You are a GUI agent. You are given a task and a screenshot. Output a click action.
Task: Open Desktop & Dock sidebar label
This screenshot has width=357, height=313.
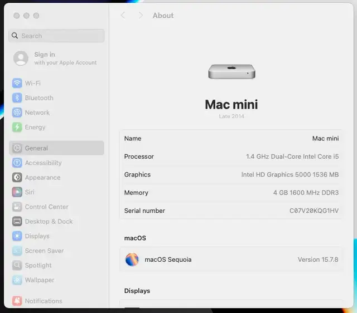(x=49, y=222)
